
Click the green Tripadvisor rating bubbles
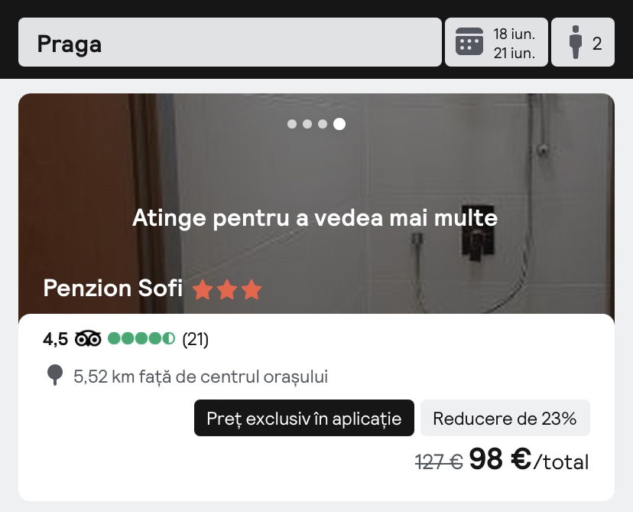[x=141, y=338]
